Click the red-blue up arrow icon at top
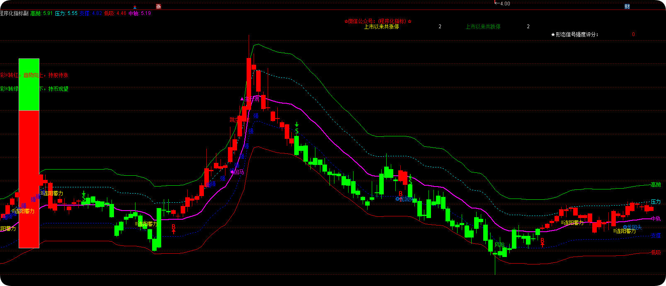This screenshot has width=666, height=286. point(135,7)
